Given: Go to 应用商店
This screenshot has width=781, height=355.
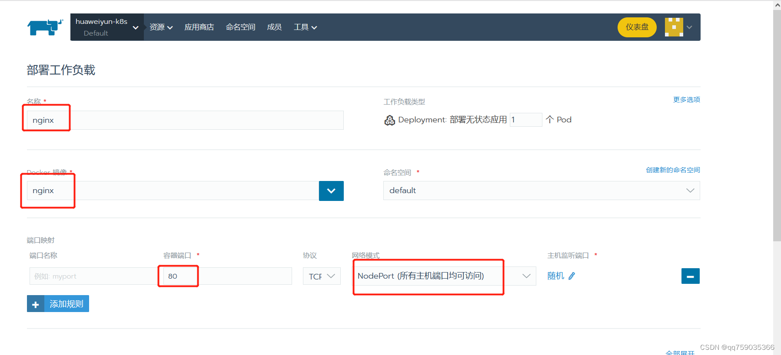Looking at the screenshot, I should (x=199, y=27).
